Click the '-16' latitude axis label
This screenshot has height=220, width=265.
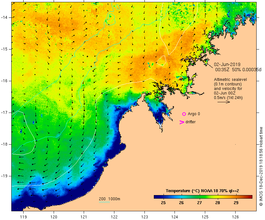tap(4, 81)
